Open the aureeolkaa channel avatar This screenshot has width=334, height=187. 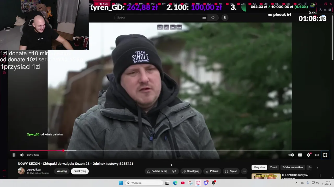(x=21, y=171)
